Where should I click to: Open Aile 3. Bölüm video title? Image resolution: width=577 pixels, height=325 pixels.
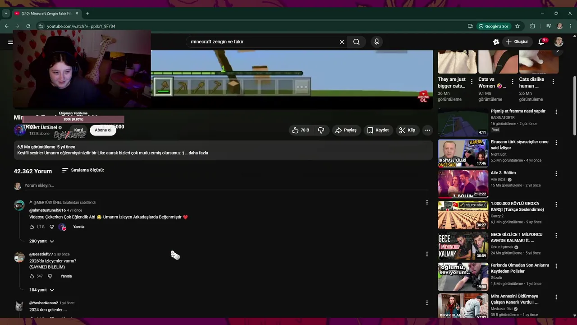coord(503,173)
